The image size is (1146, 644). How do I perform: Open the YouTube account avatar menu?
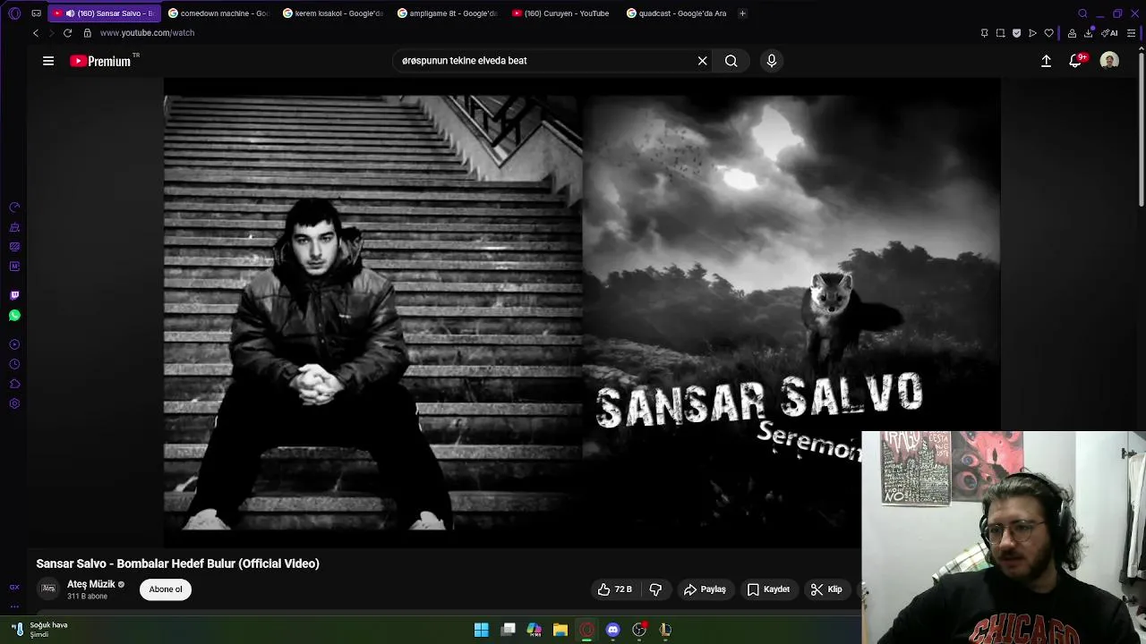(x=1109, y=61)
